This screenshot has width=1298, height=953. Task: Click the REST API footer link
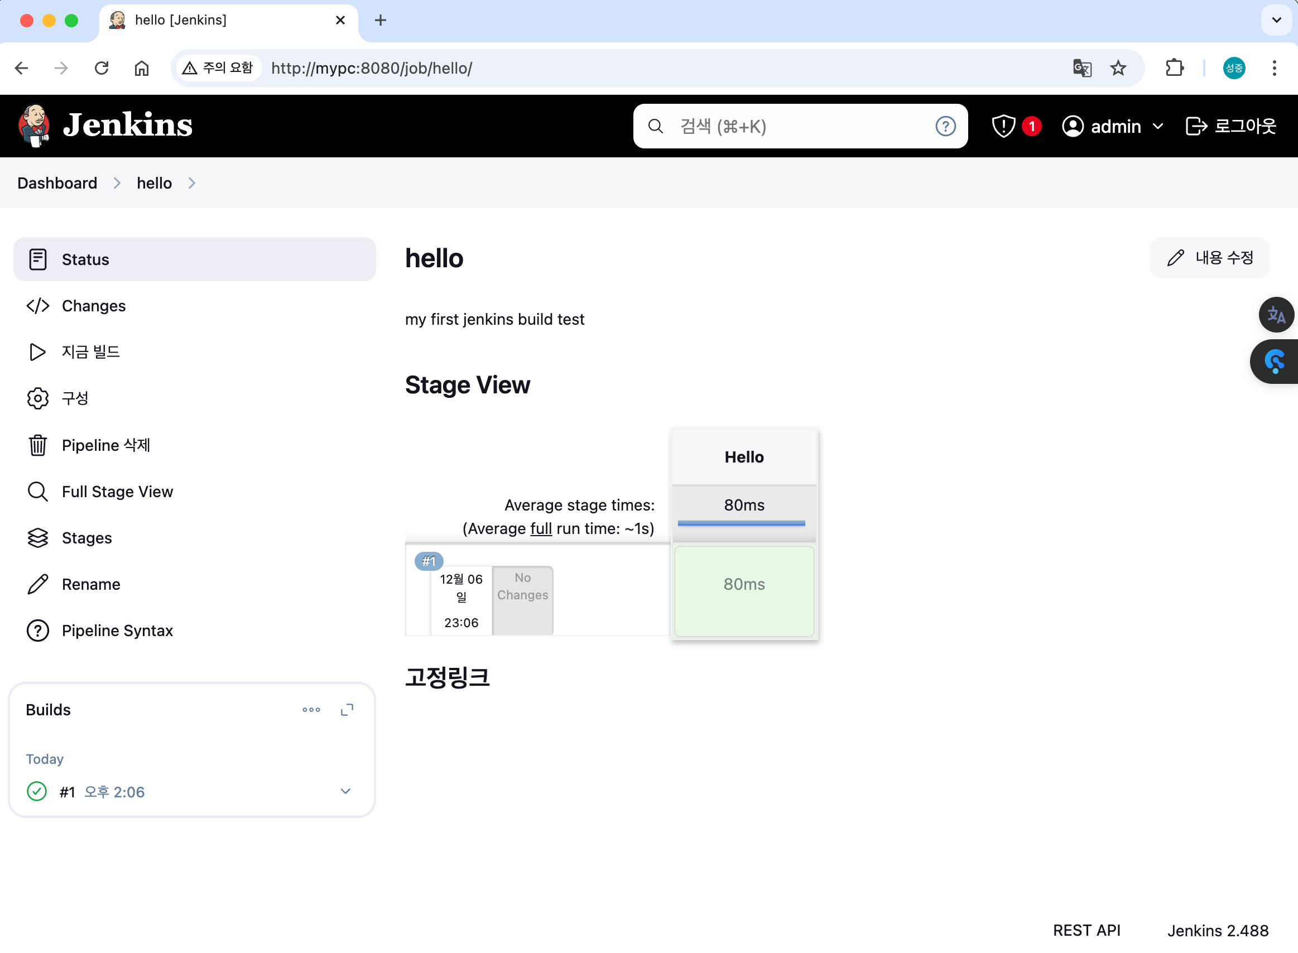[x=1087, y=930]
